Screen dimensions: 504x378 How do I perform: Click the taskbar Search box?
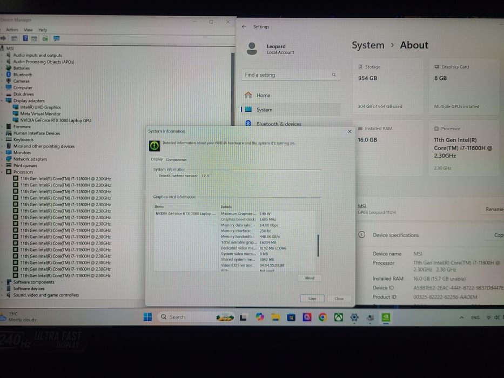point(196,317)
